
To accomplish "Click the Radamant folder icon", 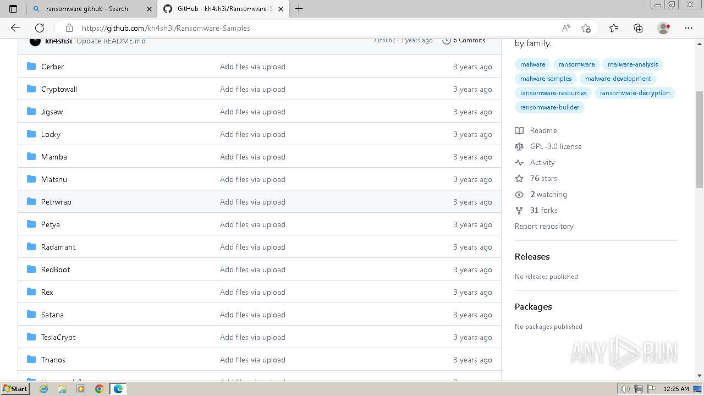I will coord(31,247).
